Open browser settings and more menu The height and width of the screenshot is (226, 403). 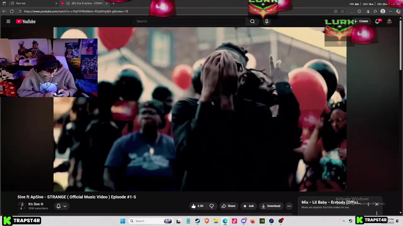click(390, 11)
